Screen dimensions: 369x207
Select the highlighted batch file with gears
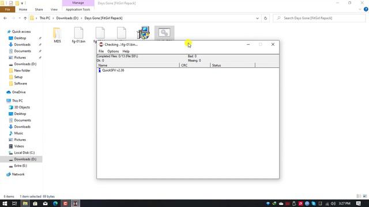coord(164,33)
